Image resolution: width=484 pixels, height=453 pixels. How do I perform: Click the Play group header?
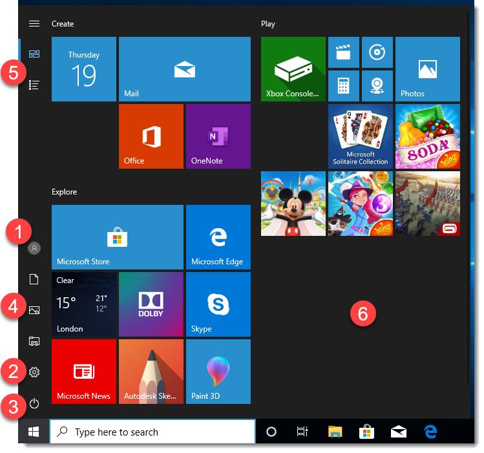click(x=268, y=24)
